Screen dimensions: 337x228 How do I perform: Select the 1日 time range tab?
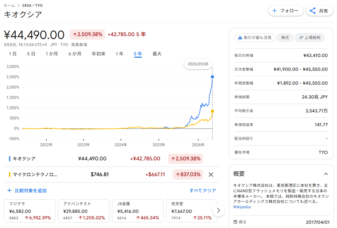coord(13,54)
